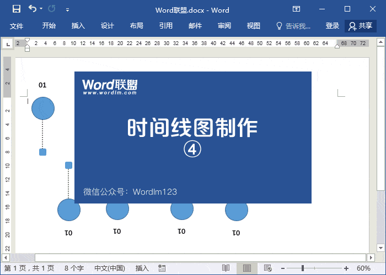386x275 pixels.
Task: Click the 60% zoom level
Action: pos(363,268)
